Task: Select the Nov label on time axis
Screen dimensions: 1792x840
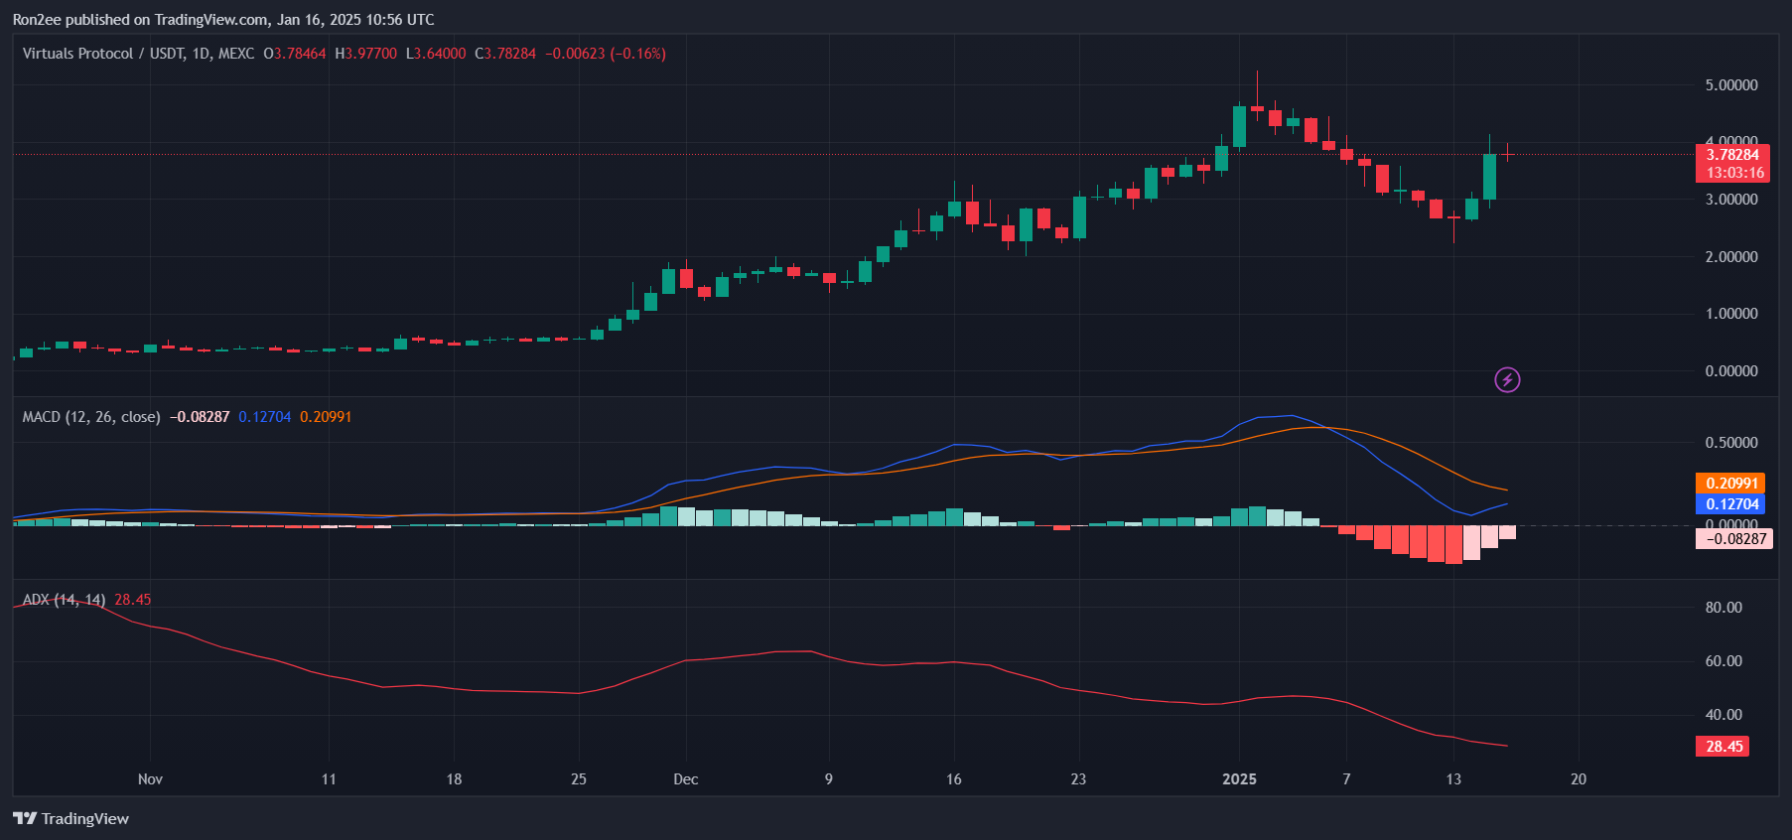Action: point(150,779)
